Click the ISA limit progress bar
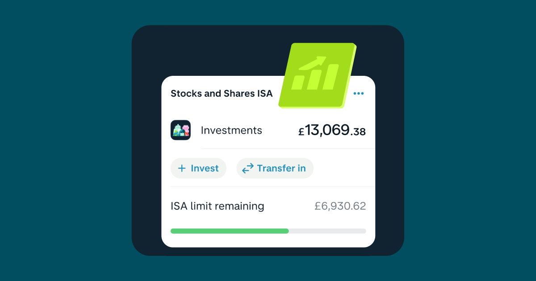 tap(268, 231)
